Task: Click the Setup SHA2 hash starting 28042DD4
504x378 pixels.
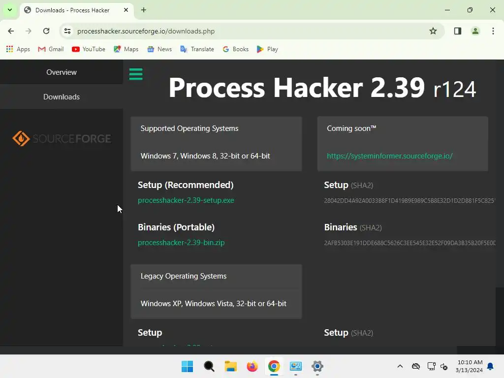Action: pyautogui.click(x=409, y=201)
